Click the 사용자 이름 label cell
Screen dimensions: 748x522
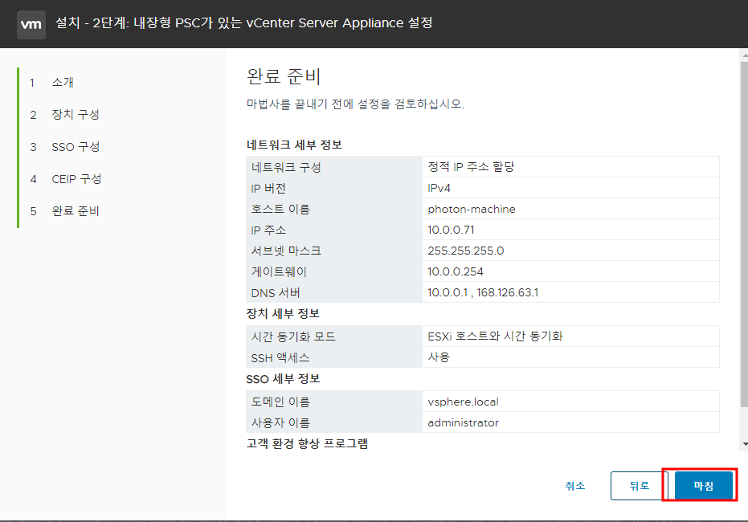334,422
